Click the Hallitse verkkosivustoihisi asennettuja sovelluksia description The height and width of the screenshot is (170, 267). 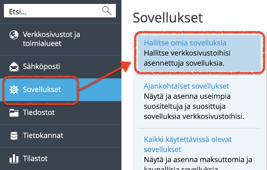(187, 58)
